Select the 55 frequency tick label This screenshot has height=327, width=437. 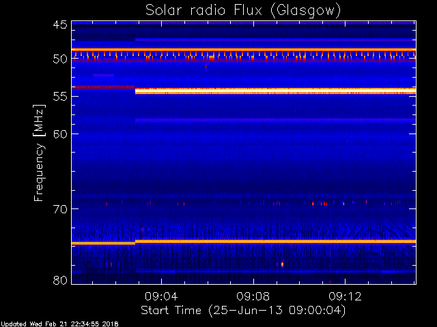pos(60,96)
